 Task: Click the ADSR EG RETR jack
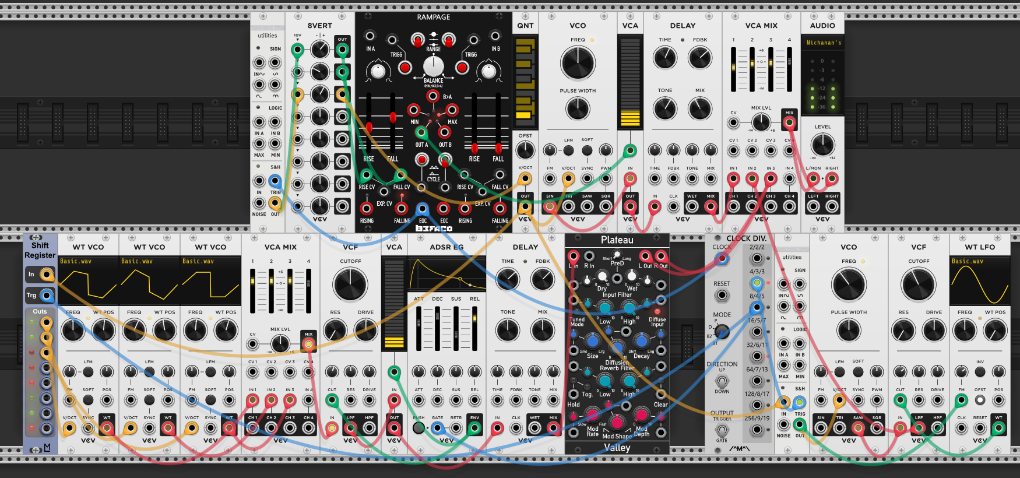pyautogui.click(x=456, y=428)
